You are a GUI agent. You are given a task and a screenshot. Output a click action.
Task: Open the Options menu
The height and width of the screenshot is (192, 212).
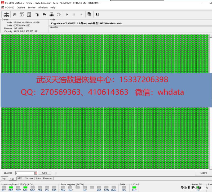pos(21,7)
